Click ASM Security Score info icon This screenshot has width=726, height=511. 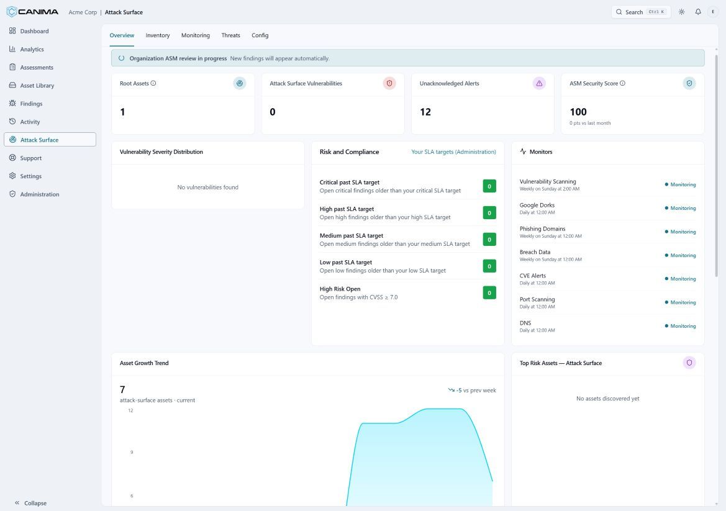point(622,83)
